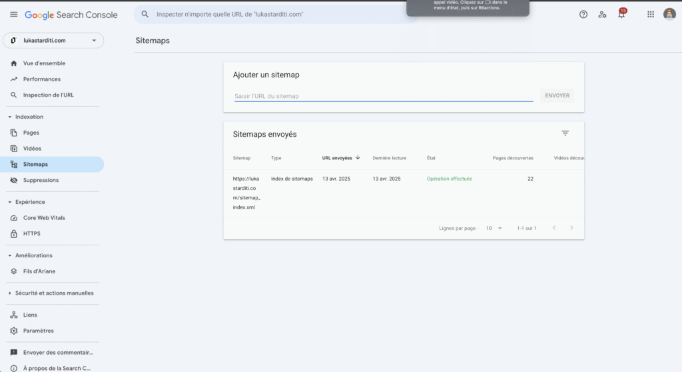Click the lukastarditi.com property favicon
The height and width of the screenshot is (372, 682).
13,41
